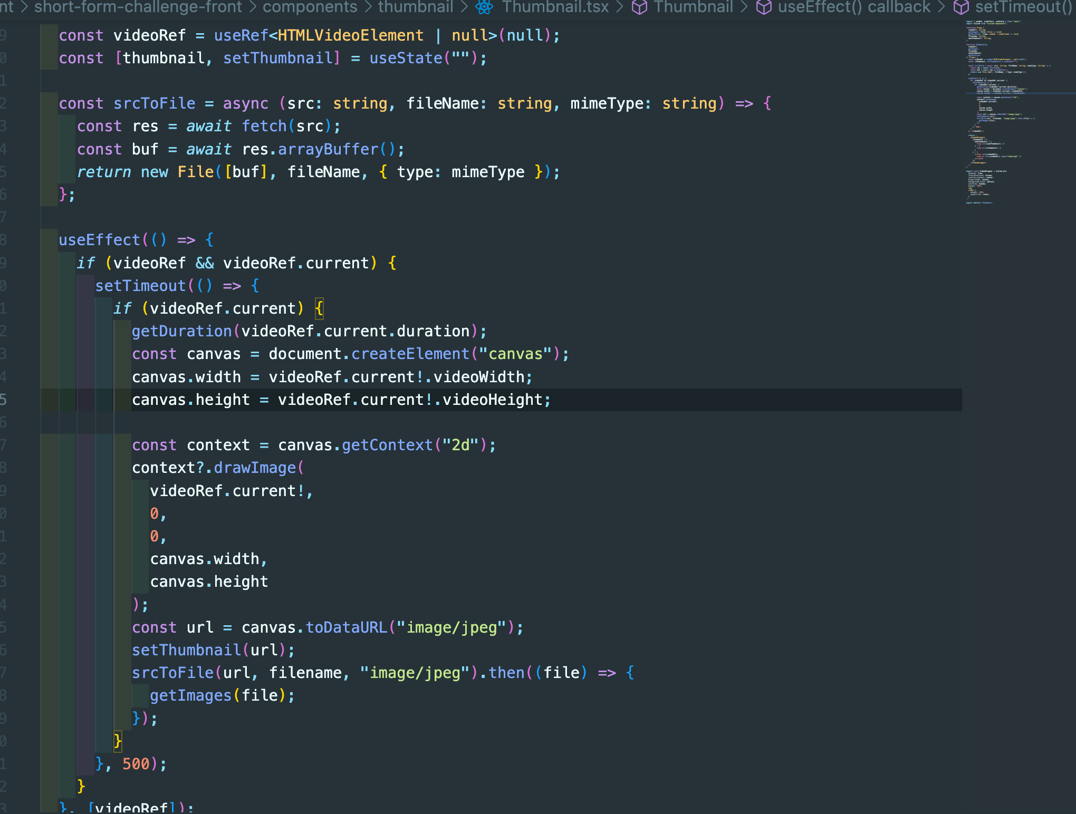
Task: Click the React icon beside Thumbnail.tsx breadcrumb
Action: click(484, 7)
